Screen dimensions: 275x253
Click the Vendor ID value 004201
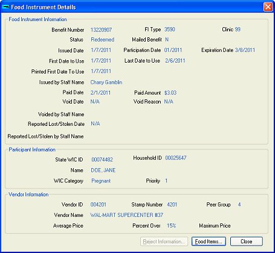click(98, 205)
